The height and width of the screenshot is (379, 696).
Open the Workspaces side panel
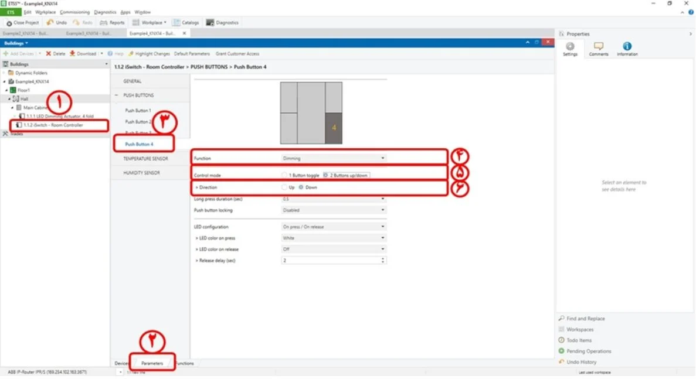coord(576,330)
